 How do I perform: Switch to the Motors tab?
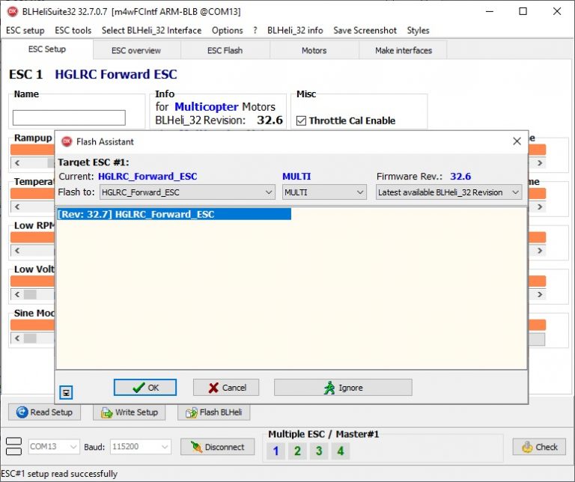[314, 51]
